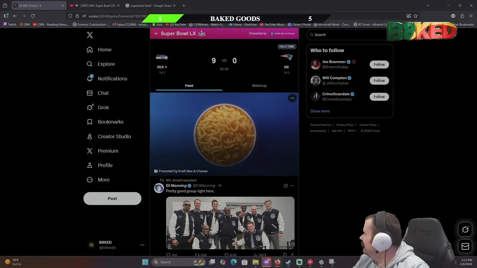
Task: Go to Profile from the sidebar
Action: 99,165
